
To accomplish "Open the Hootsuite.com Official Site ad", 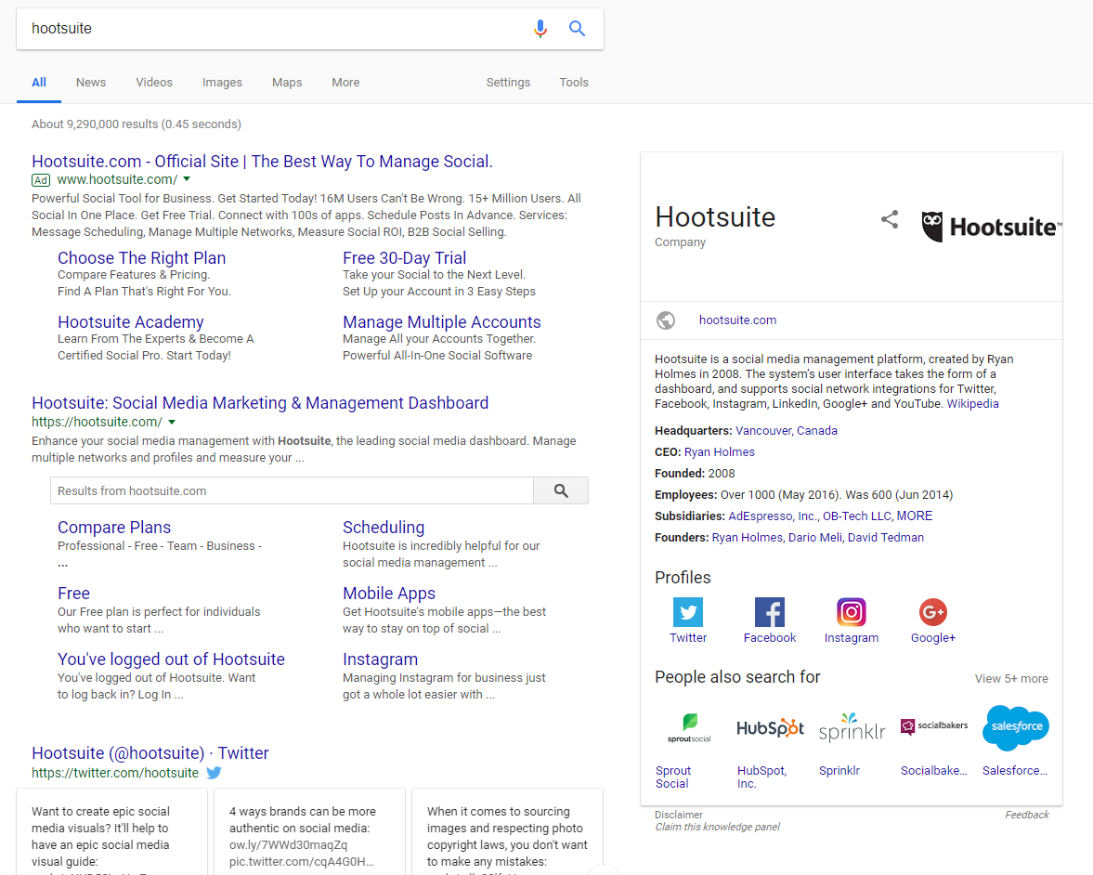I will click(262, 162).
